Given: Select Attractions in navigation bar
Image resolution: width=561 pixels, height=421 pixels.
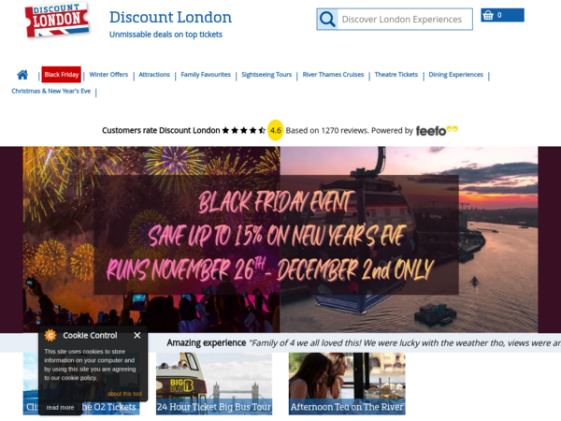Looking at the screenshot, I should (154, 75).
